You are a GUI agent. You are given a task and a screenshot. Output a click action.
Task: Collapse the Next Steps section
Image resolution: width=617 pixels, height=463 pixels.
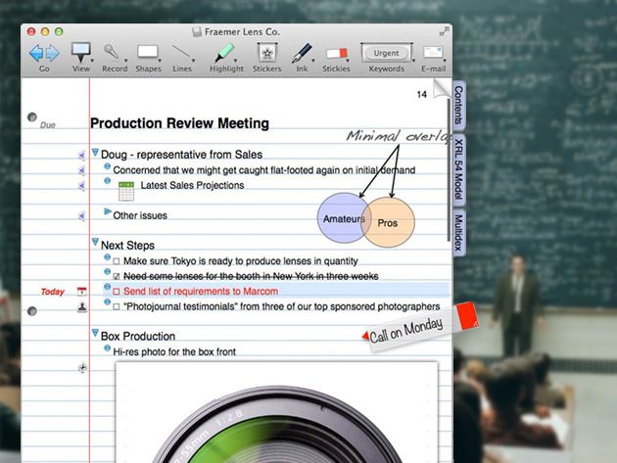click(95, 242)
